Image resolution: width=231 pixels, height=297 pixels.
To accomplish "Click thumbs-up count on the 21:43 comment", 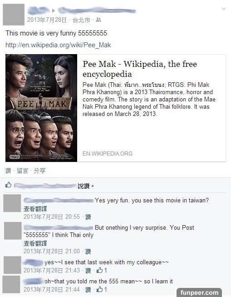I will coord(102,270).
